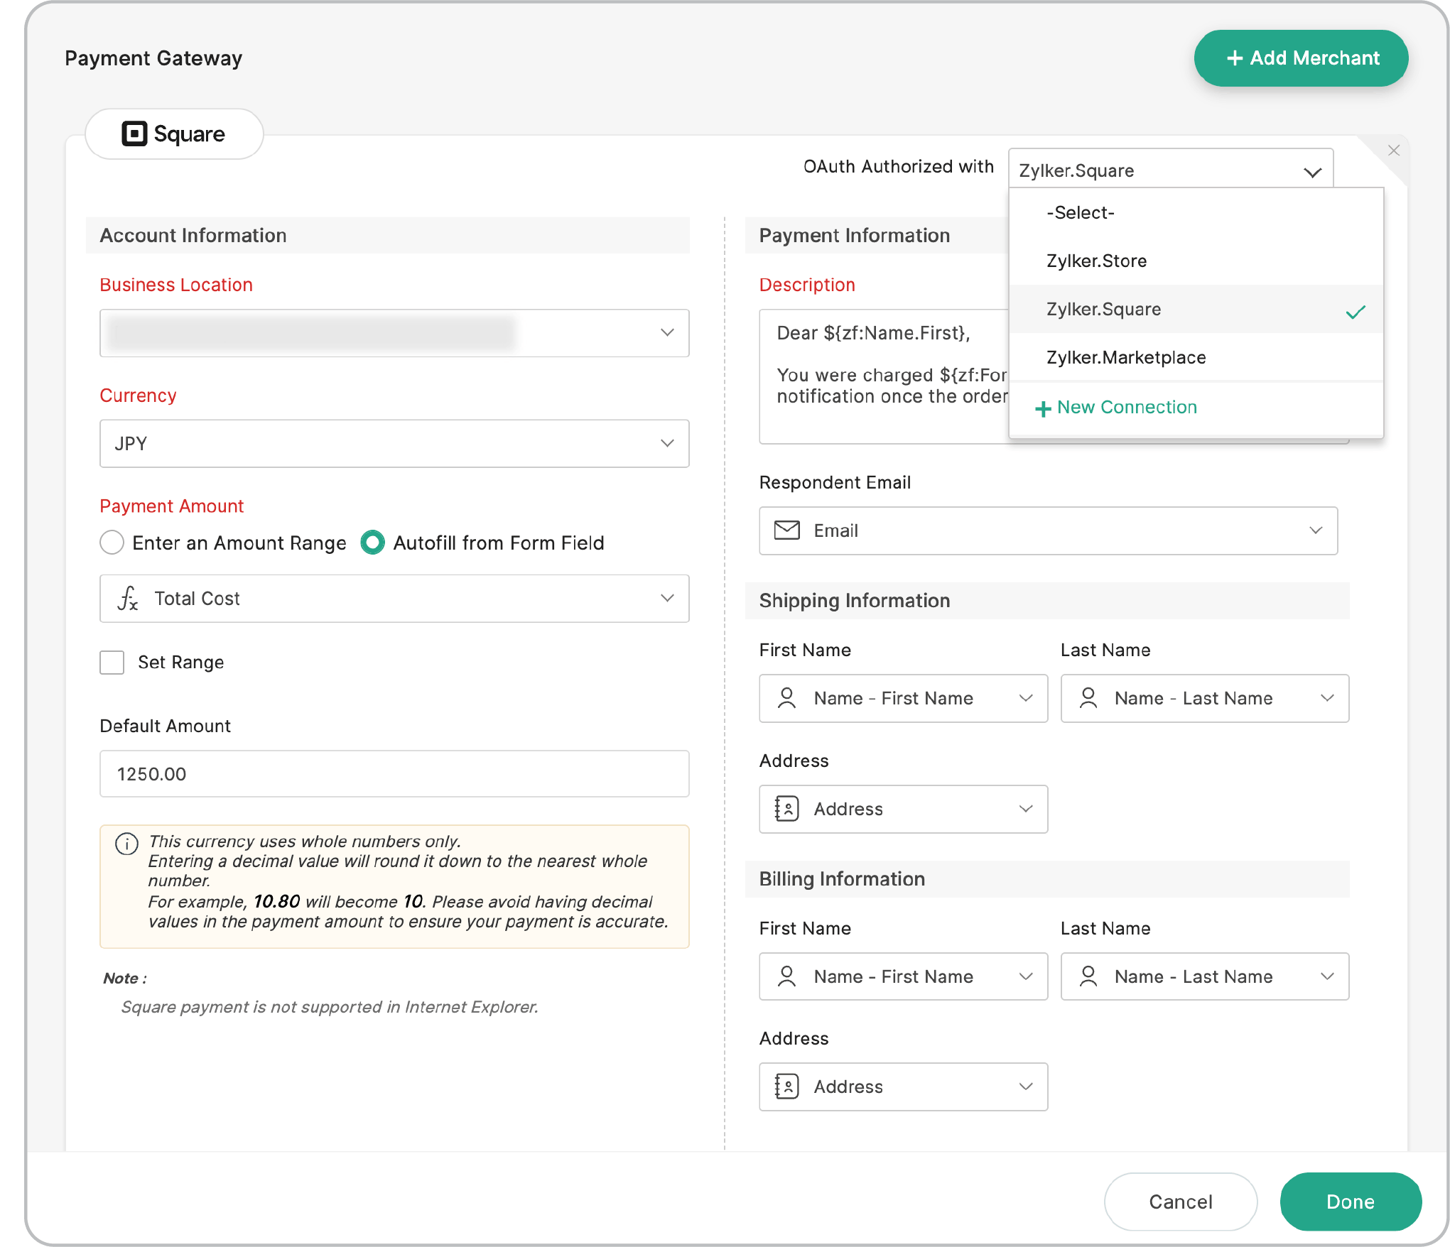Expand the Currency JPY dropdown
Viewport: 1450px width, 1247px height.
[x=394, y=444]
